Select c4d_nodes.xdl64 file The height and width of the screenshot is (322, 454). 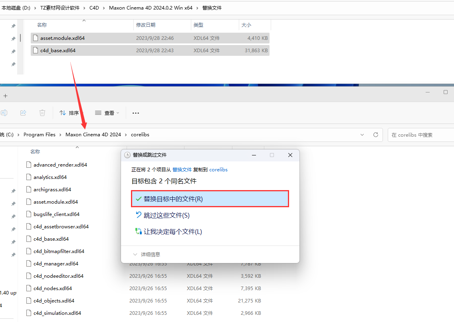tap(53, 289)
